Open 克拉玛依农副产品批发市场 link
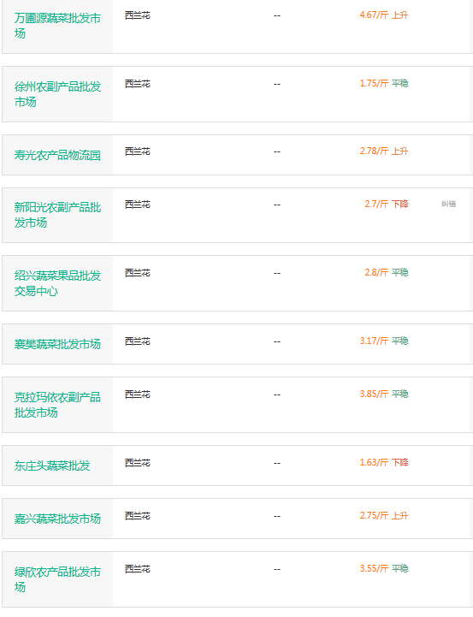This screenshot has width=473, height=617. click(x=57, y=405)
